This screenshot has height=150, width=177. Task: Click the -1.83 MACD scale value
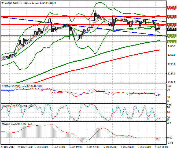click(170, 143)
